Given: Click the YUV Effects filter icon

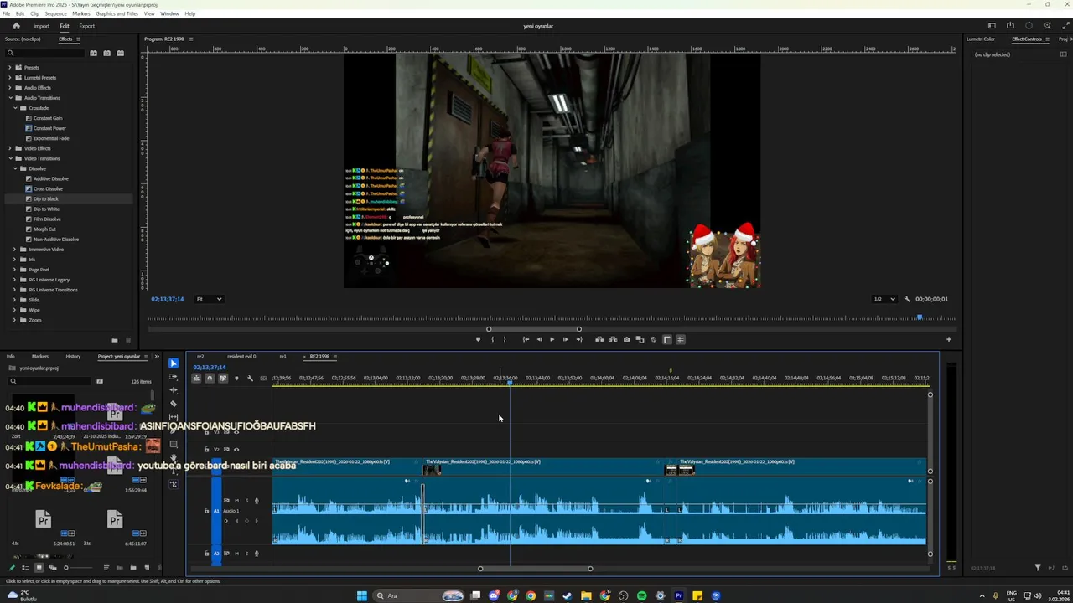Looking at the screenshot, I should point(120,53).
